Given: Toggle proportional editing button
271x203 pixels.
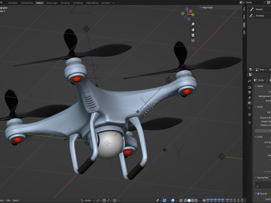Looking at the screenshot, I should click(x=115, y=200).
